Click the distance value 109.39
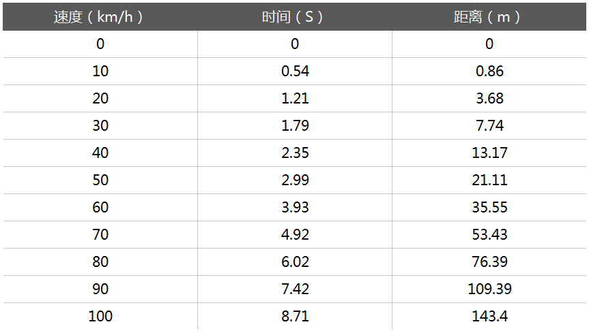 click(x=489, y=289)
